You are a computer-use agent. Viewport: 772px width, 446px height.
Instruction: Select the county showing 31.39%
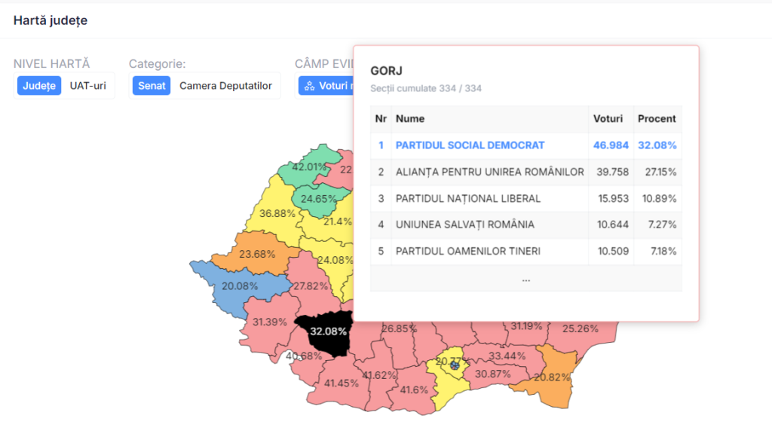(x=269, y=322)
